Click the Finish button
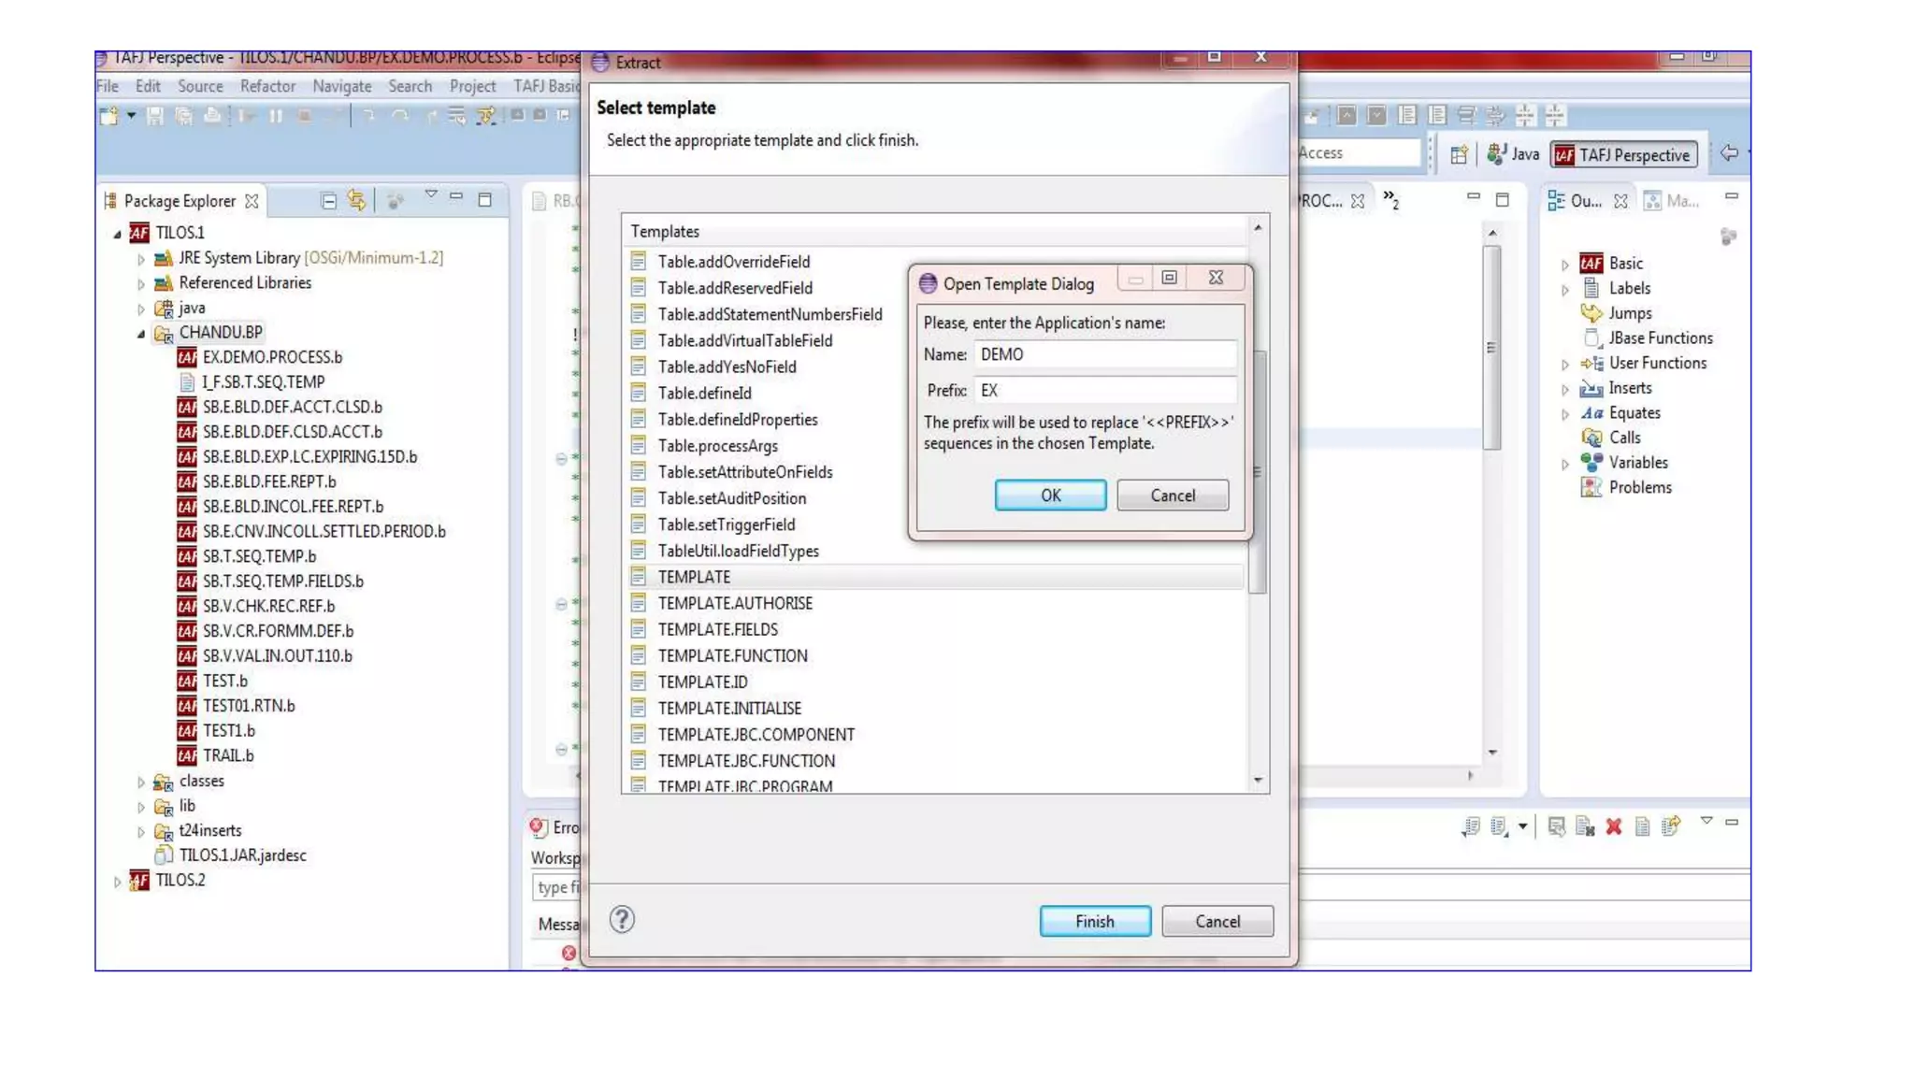 (1094, 921)
